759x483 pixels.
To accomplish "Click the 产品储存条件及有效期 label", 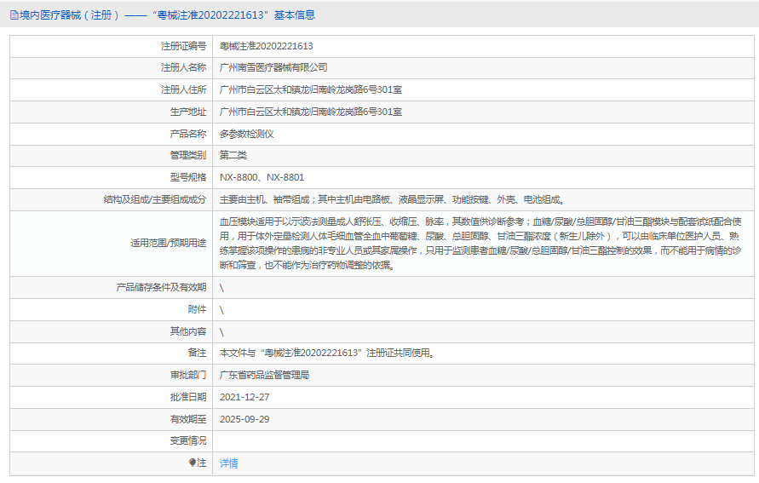I will [161, 287].
